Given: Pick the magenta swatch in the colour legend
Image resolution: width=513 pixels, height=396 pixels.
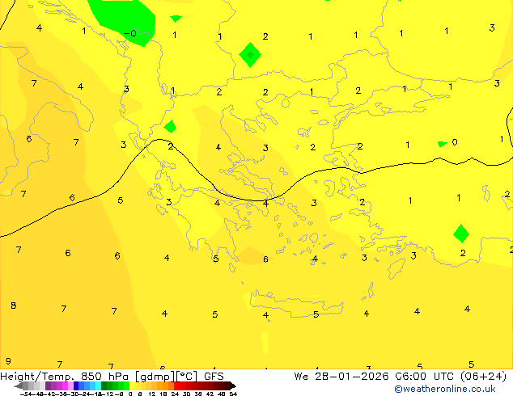Looking at the screenshot, I should [65, 385].
